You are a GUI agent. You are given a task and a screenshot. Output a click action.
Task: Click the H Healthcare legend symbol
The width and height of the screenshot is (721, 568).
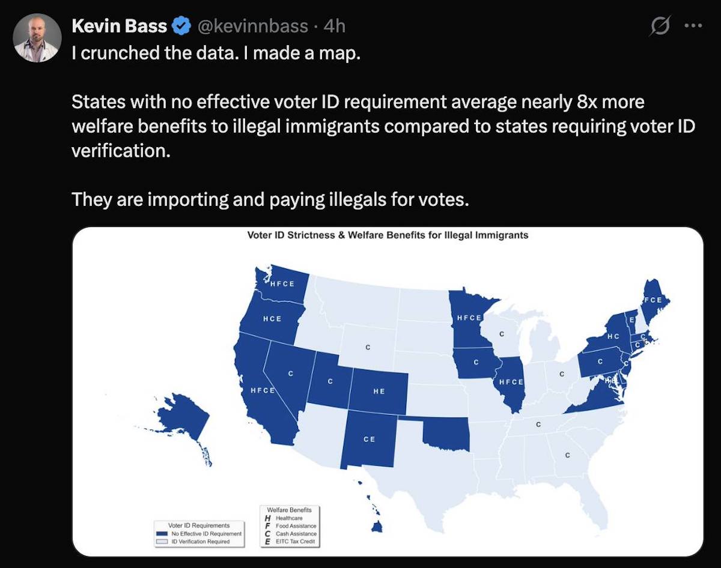coord(267,518)
